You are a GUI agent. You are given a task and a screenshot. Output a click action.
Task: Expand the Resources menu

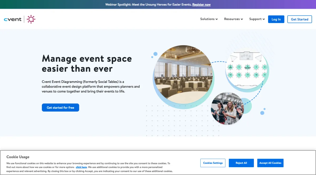point(233,19)
